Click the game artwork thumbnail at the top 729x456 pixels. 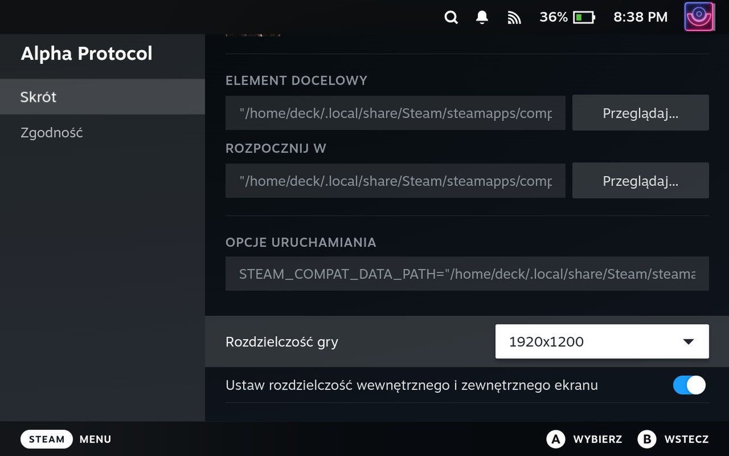(x=253, y=31)
